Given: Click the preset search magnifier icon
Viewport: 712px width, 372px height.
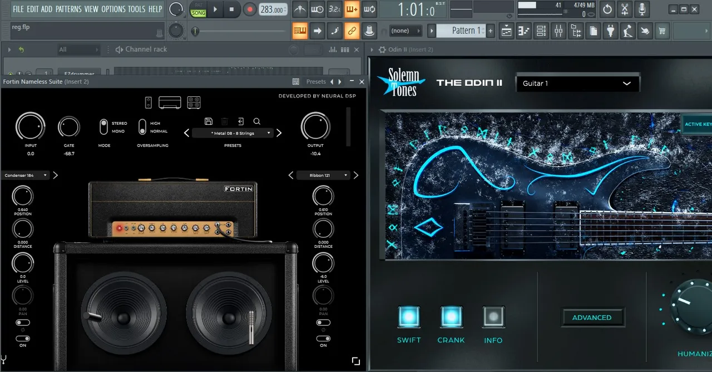Looking at the screenshot, I should pos(256,121).
